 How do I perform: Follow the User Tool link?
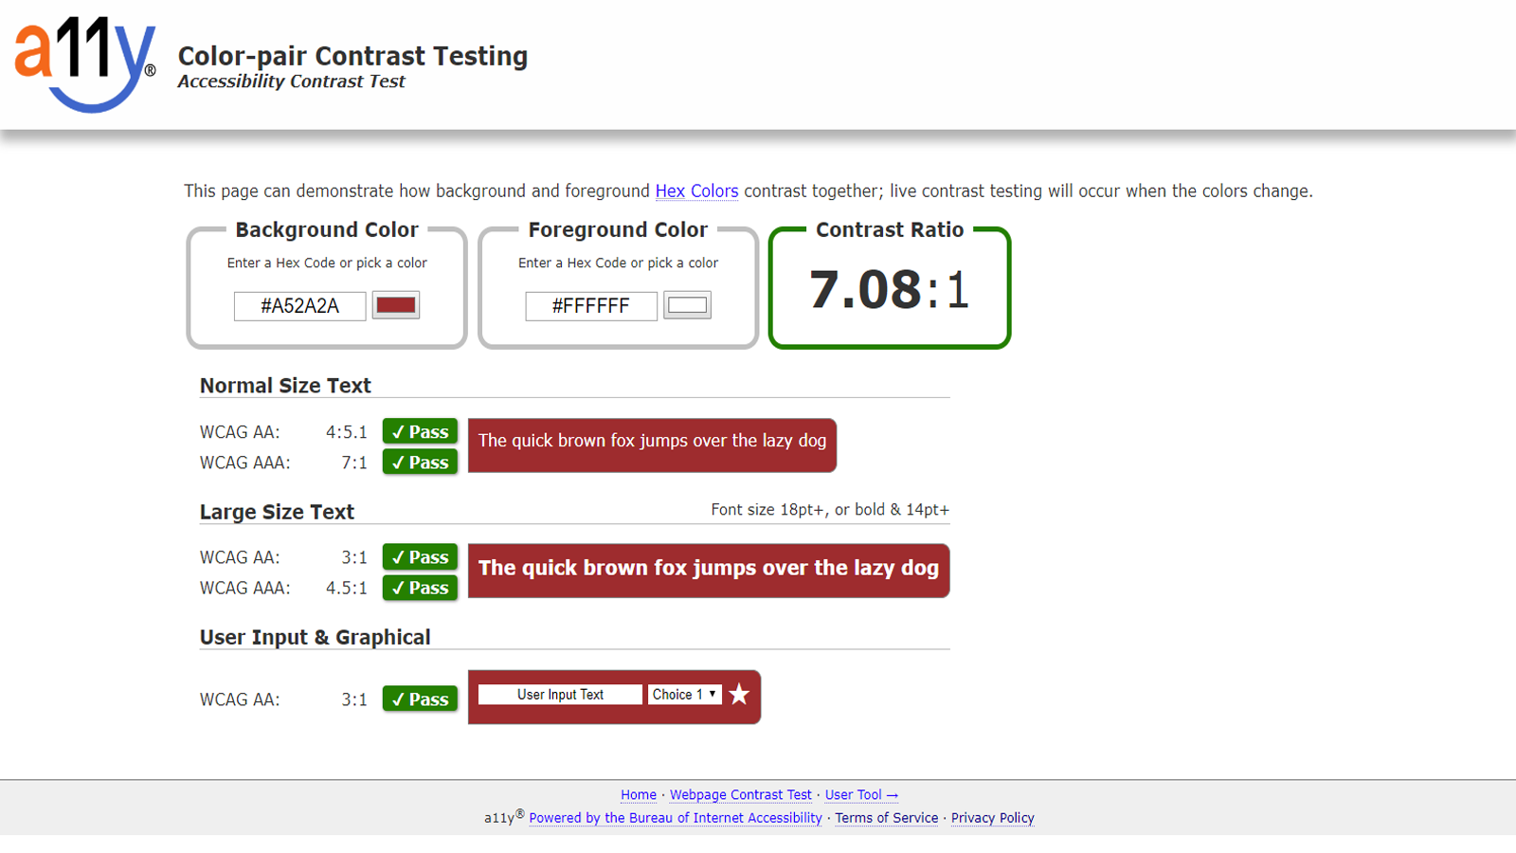click(860, 795)
